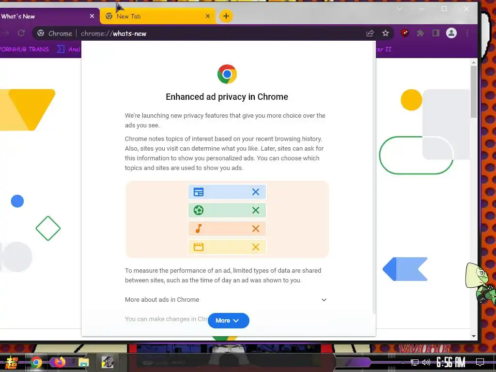The width and height of the screenshot is (496, 372).
Task: Open File Explorer from the taskbar
Action: click(83, 362)
